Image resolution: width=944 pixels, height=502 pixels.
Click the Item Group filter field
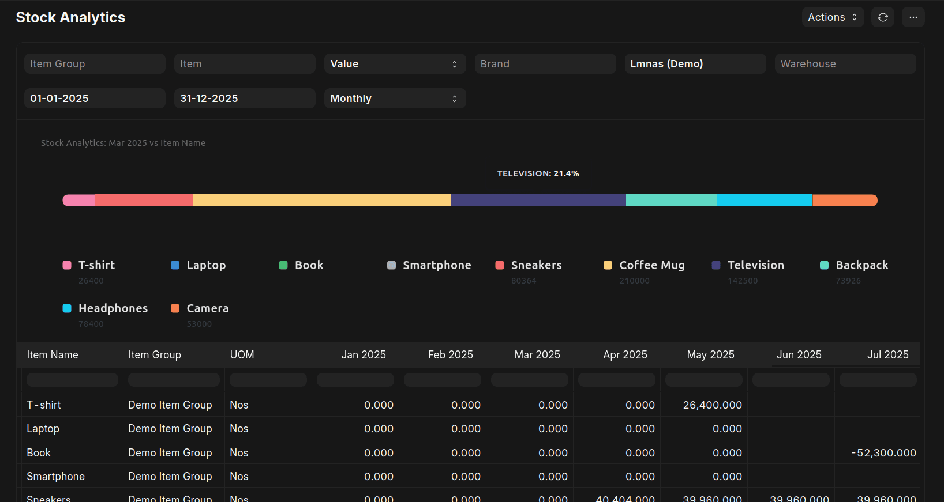pyautogui.click(x=95, y=64)
